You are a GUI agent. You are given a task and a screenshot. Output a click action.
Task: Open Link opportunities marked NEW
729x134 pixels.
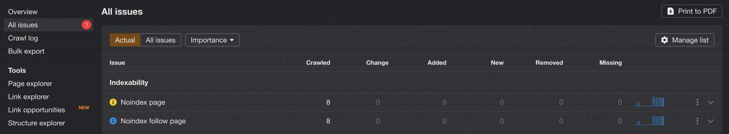point(37,110)
